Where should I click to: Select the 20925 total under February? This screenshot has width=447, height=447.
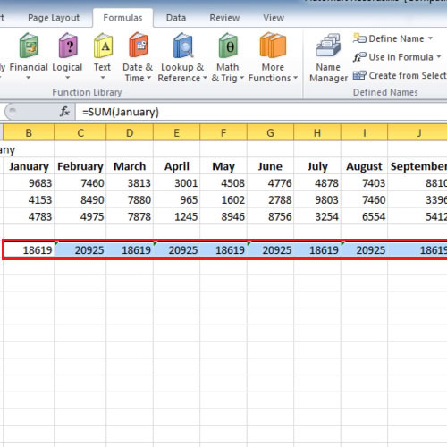pyautogui.click(x=80, y=249)
